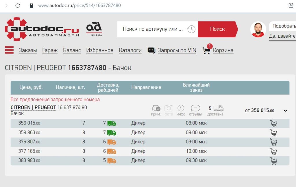Add the 358 863.00 offer to cart

273,133
